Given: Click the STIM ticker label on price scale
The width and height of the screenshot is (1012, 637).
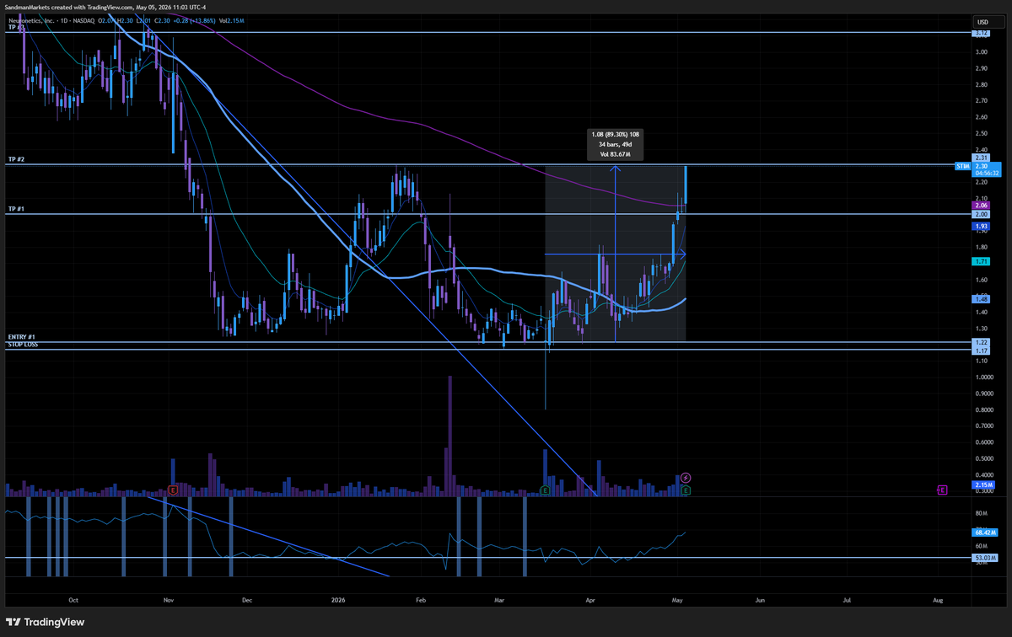Looking at the screenshot, I should tap(963, 167).
